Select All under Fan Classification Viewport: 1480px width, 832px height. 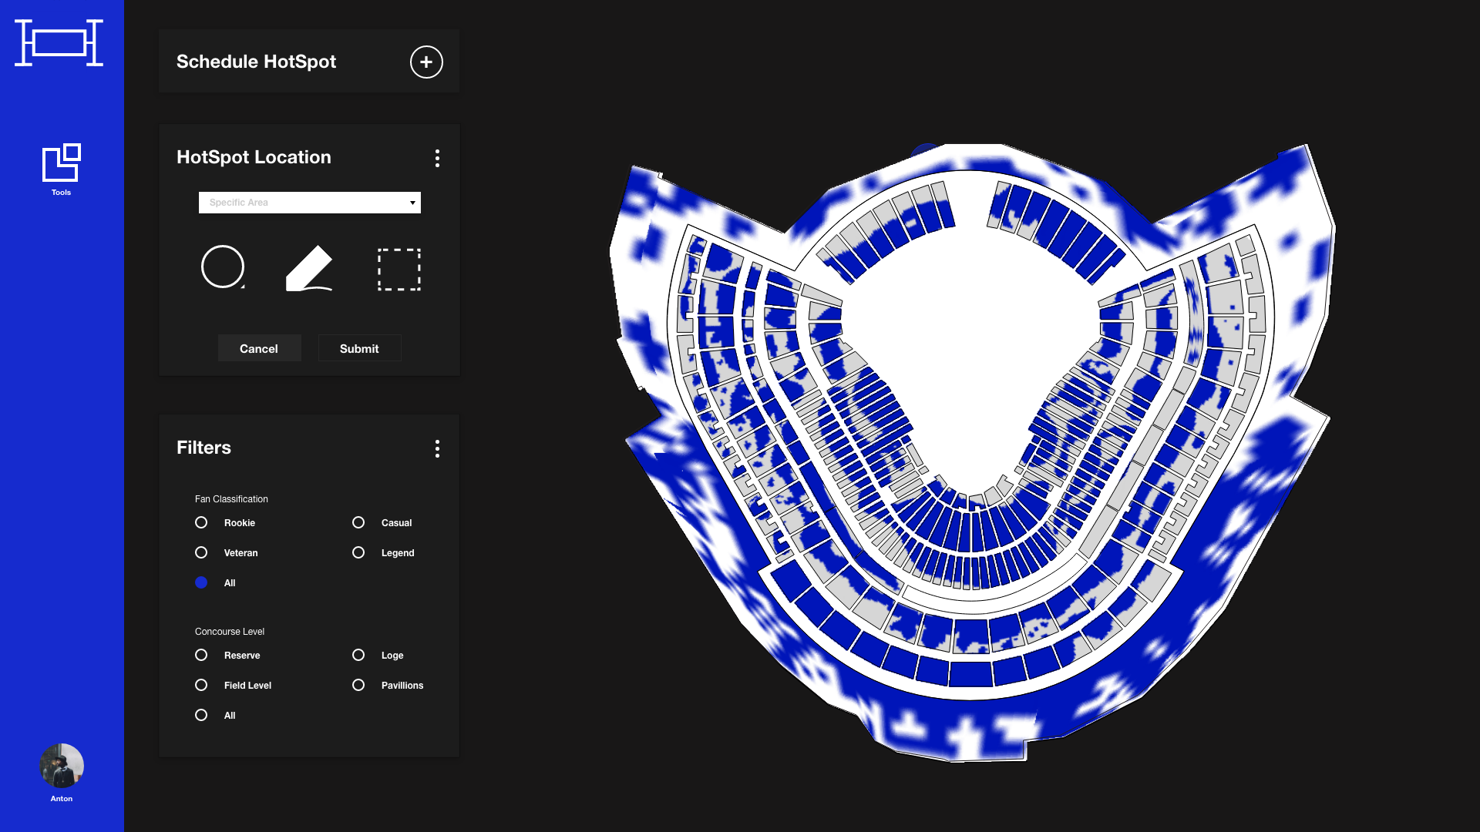coord(201,582)
